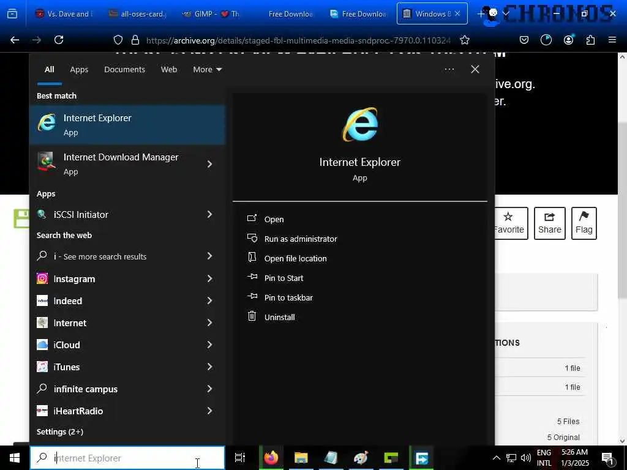Click language indicator ENG INTL

pyautogui.click(x=544, y=458)
